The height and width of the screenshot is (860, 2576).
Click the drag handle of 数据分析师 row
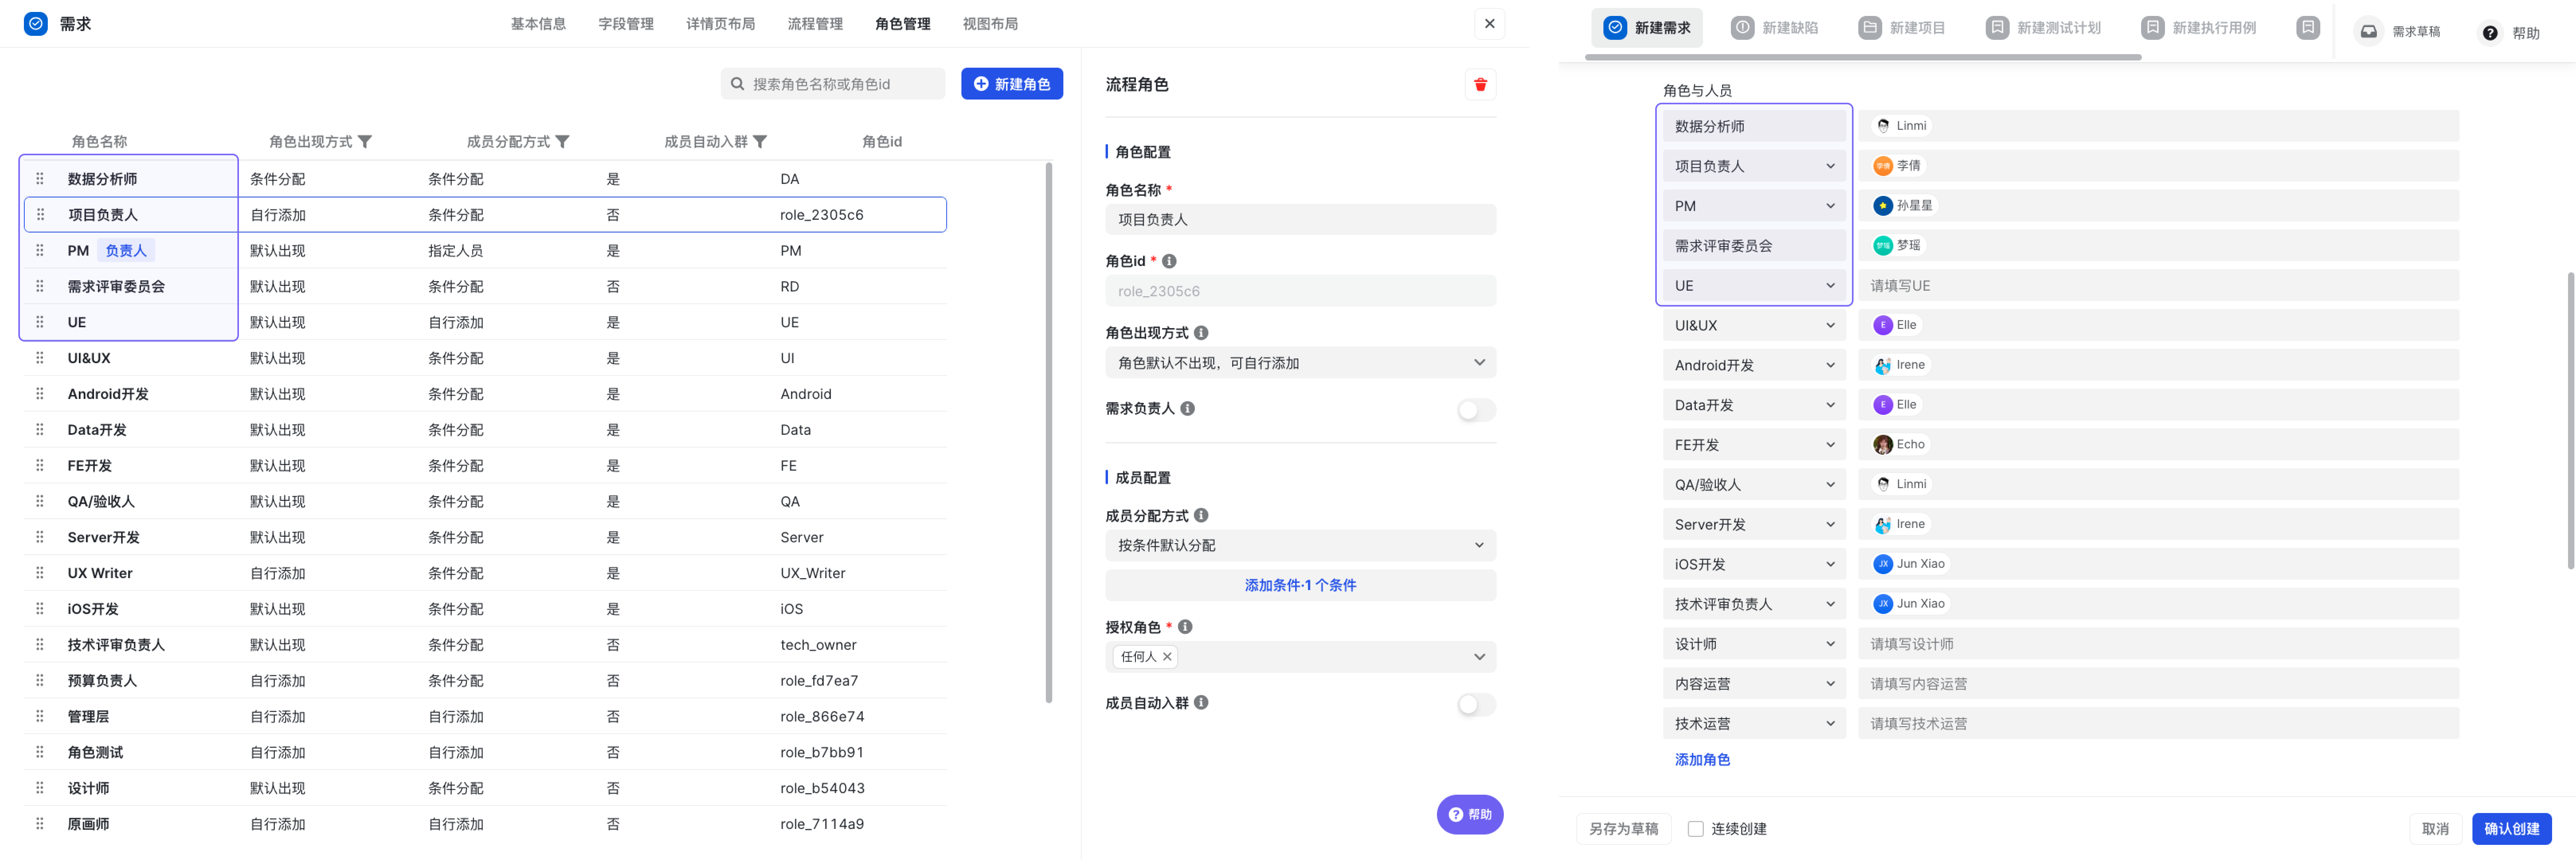pos(40,179)
